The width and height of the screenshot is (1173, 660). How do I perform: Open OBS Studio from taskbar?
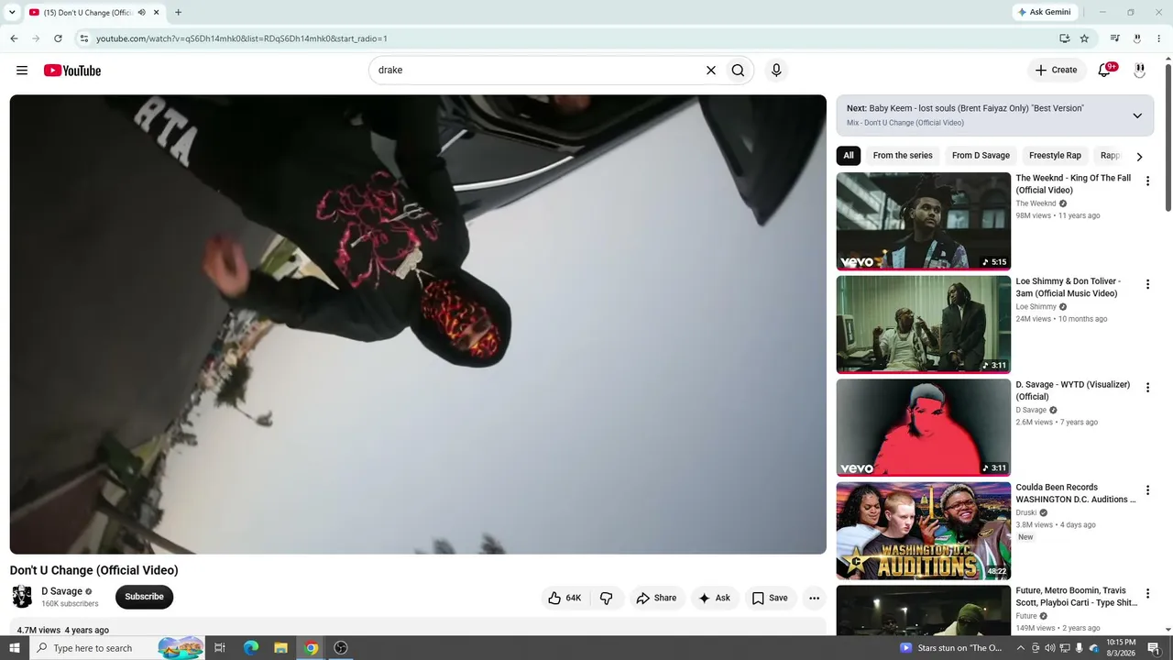(x=341, y=648)
